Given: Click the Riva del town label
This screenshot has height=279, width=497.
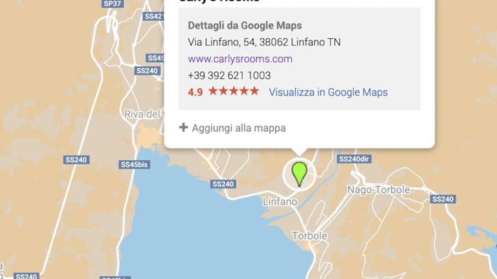Looking at the screenshot, I should pyautogui.click(x=143, y=114).
